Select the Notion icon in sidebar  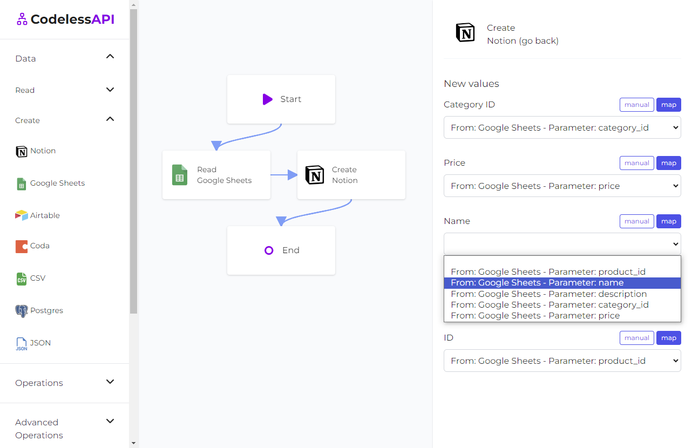click(22, 151)
